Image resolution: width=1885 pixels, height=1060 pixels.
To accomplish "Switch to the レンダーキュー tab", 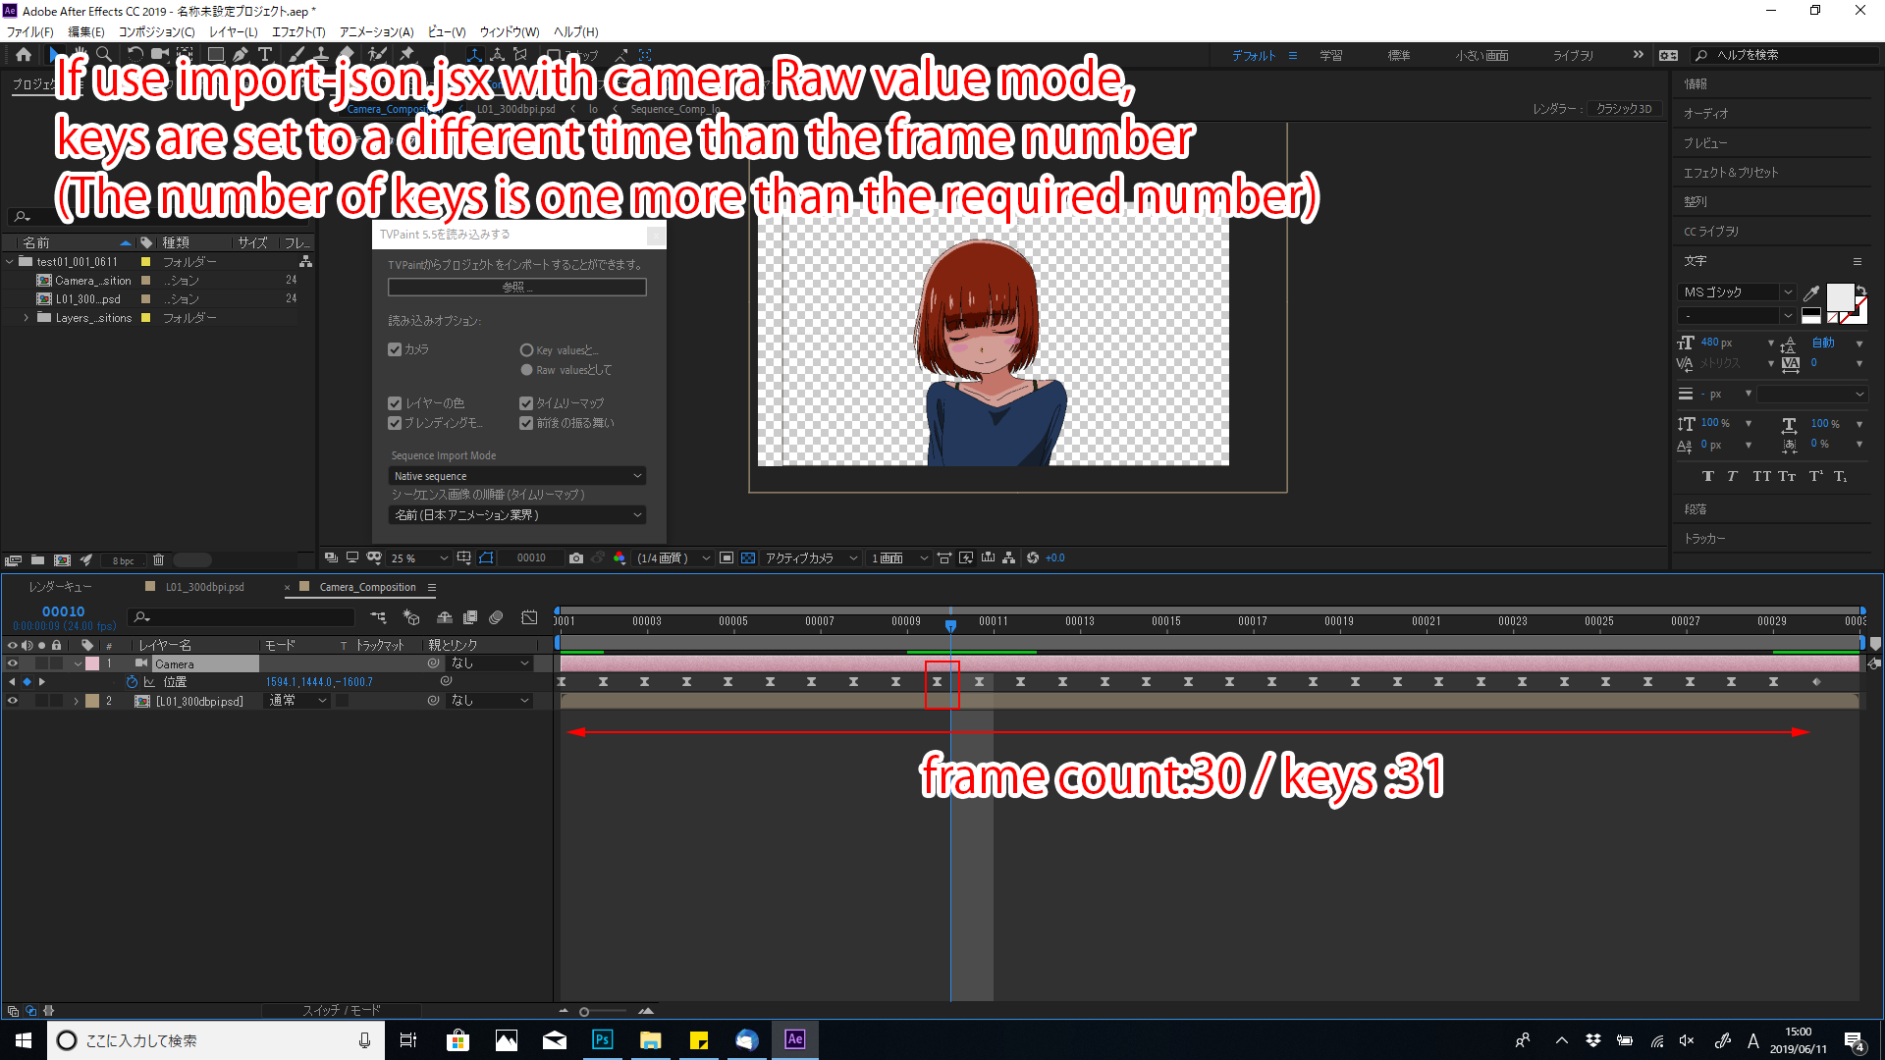I will click(60, 587).
